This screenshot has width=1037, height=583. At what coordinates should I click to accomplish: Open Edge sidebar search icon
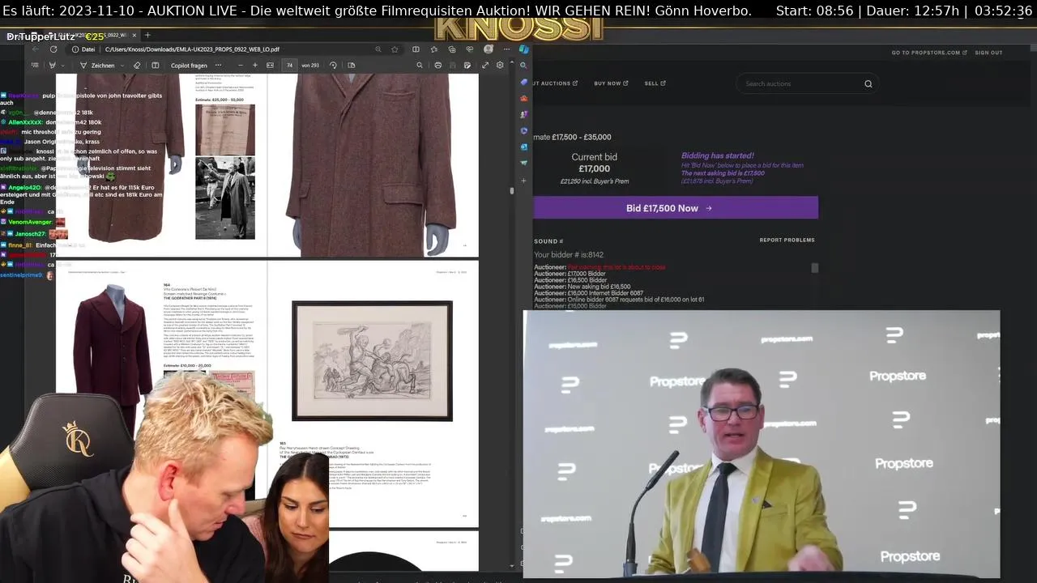coord(523,66)
